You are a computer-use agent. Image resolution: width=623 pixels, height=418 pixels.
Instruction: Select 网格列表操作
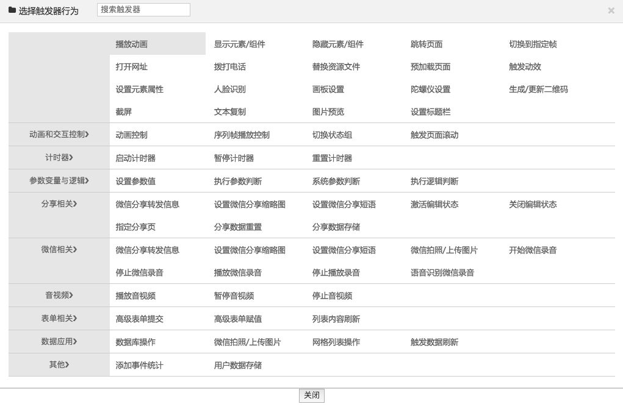[336, 342]
